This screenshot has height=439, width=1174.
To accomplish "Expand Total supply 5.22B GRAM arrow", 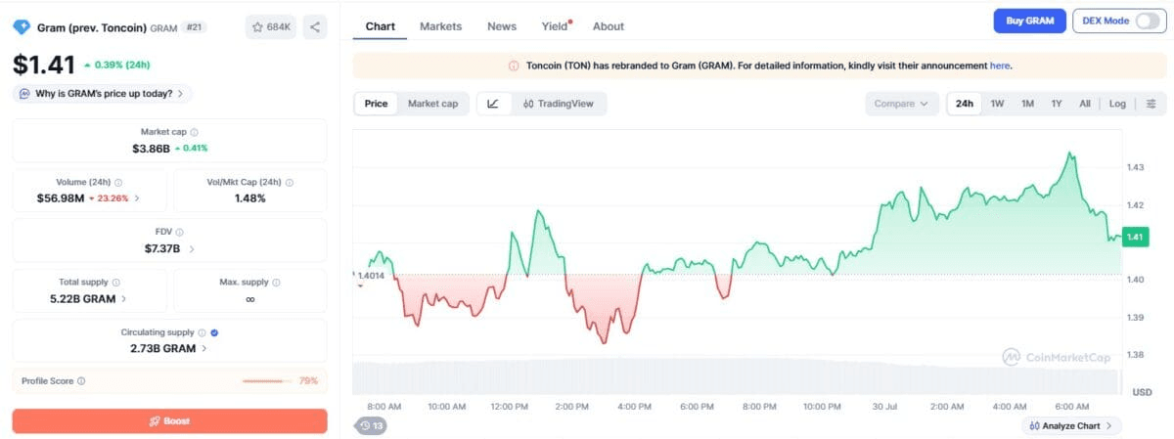I will (123, 298).
